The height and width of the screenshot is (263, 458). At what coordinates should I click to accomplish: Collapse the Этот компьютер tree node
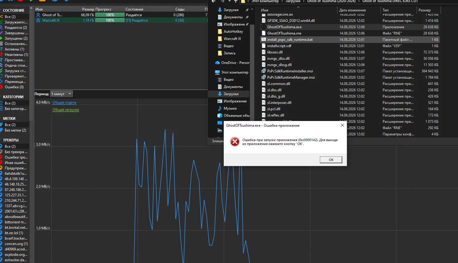212,72
